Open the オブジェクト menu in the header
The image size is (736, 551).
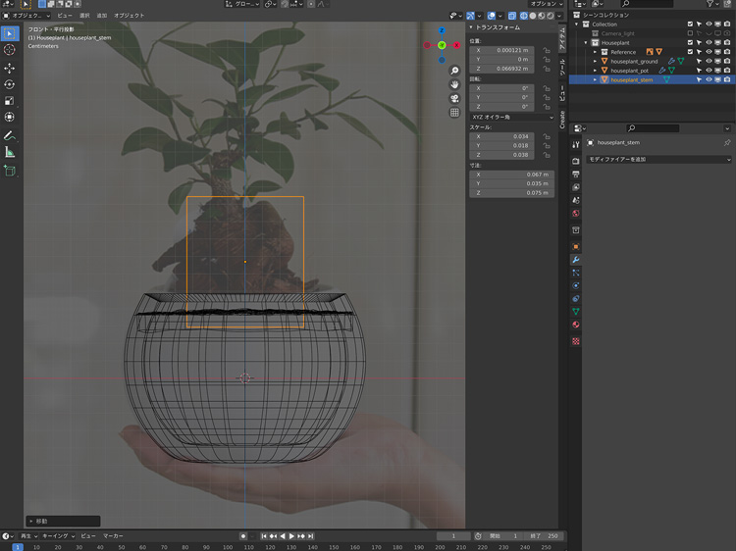click(129, 16)
